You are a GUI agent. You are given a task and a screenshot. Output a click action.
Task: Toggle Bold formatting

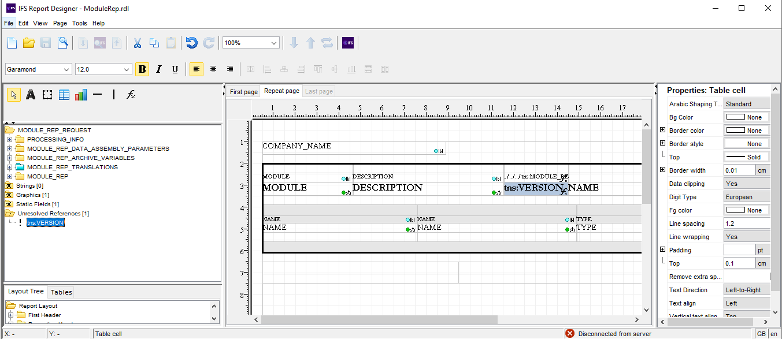pyautogui.click(x=142, y=69)
